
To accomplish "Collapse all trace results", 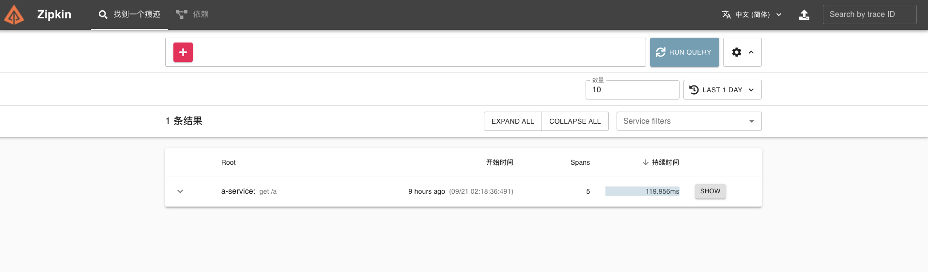I will (575, 121).
